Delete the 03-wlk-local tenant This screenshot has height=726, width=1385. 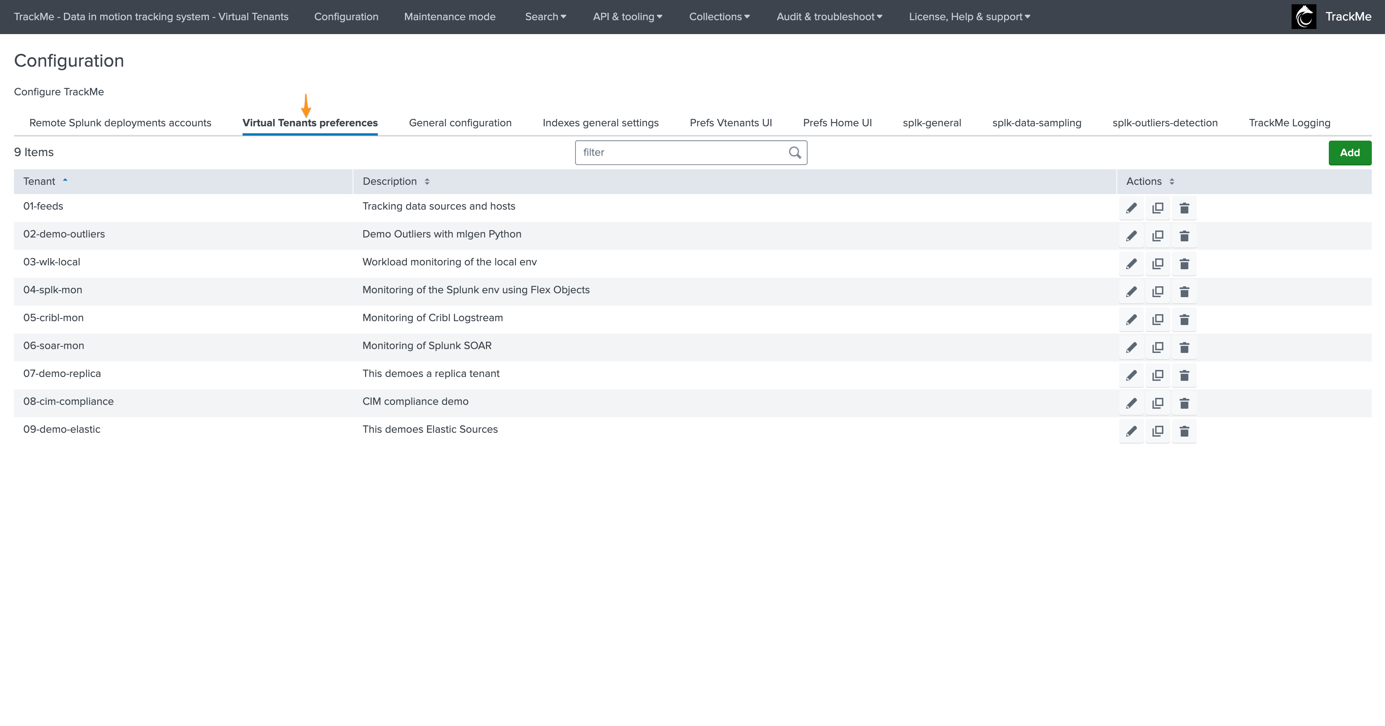1184,264
